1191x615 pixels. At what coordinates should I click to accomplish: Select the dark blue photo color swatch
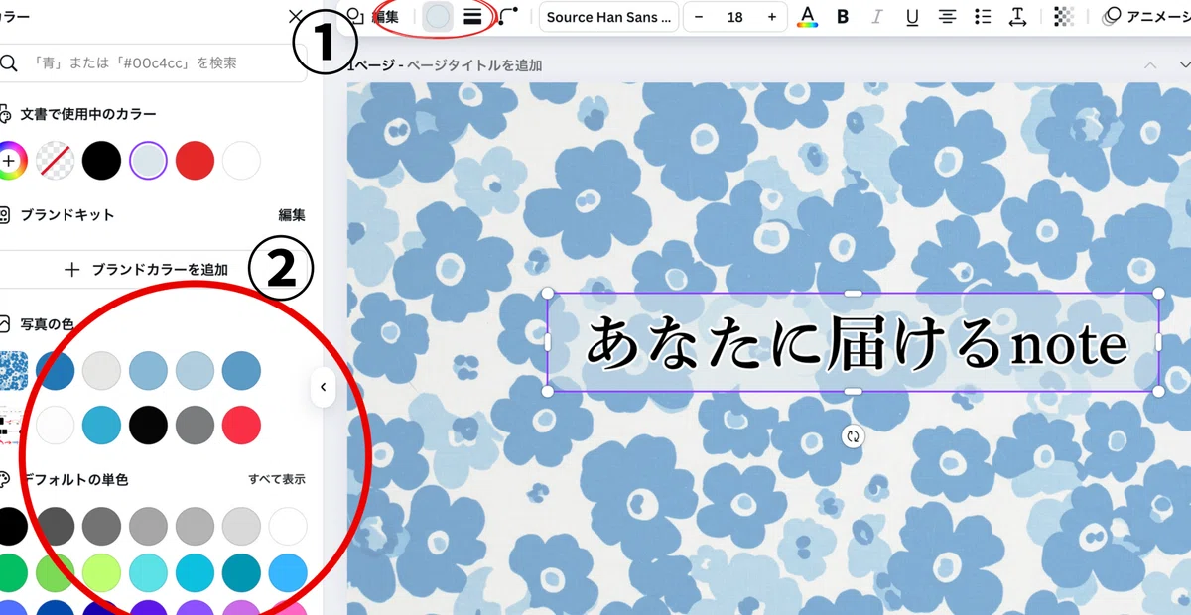pyautogui.click(x=55, y=370)
